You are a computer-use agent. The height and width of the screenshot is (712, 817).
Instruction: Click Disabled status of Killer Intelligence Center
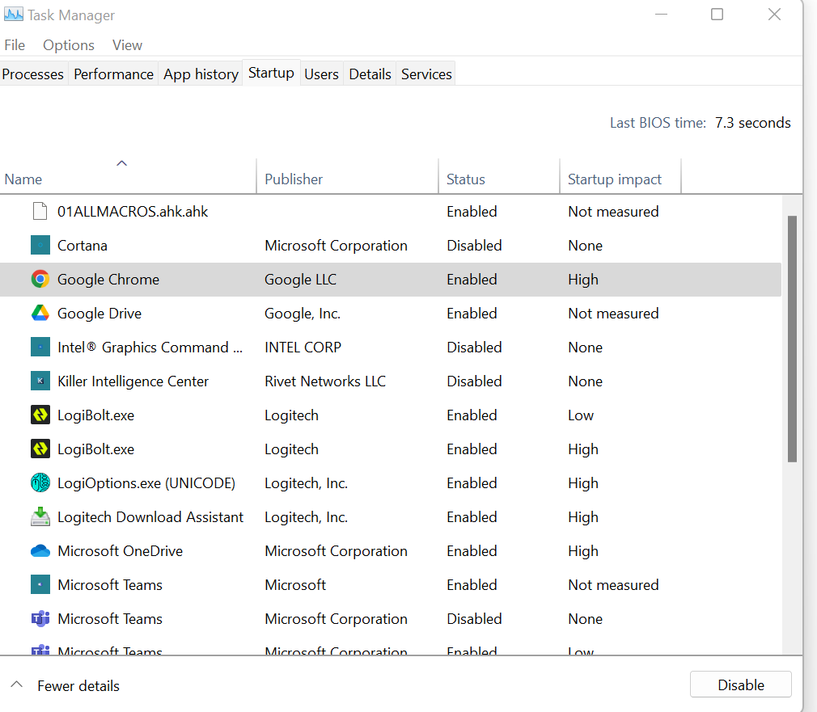pyautogui.click(x=474, y=381)
